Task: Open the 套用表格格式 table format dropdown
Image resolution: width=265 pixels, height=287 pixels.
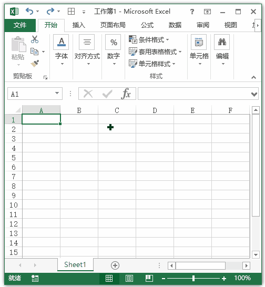Action: click(x=155, y=52)
